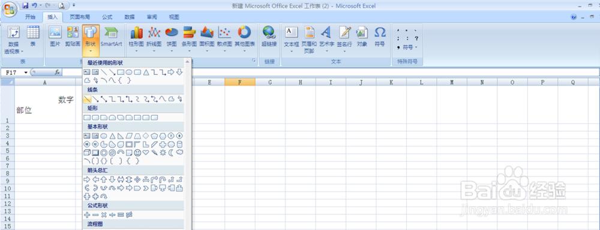Select the up arrow under 箭头总汇
This screenshot has height=230, width=600.
[104, 179]
